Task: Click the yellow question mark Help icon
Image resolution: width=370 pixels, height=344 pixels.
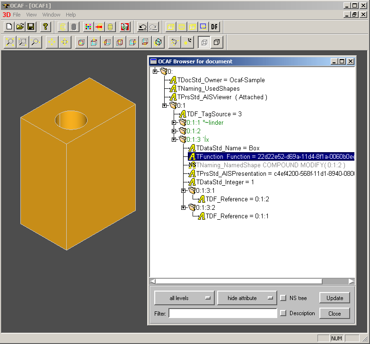Action: (x=45, y=27)
